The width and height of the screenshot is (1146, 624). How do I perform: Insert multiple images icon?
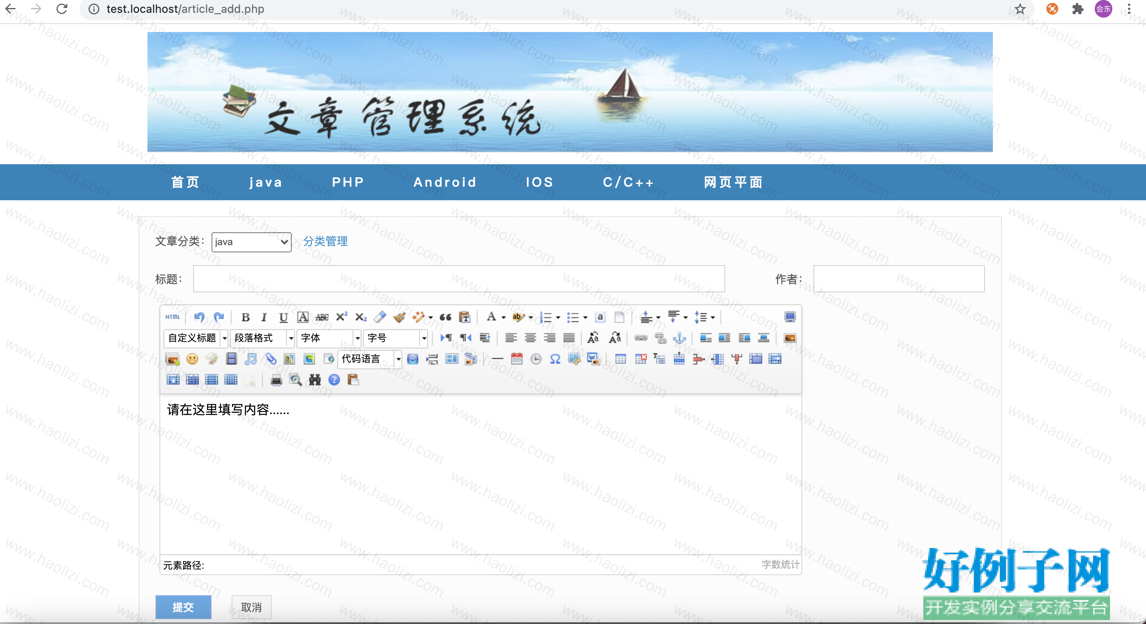[x=173, y=359]
